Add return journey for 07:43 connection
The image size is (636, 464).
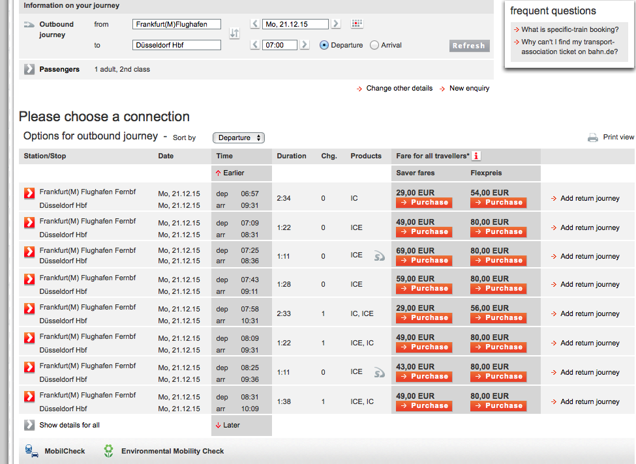point(585,284)
